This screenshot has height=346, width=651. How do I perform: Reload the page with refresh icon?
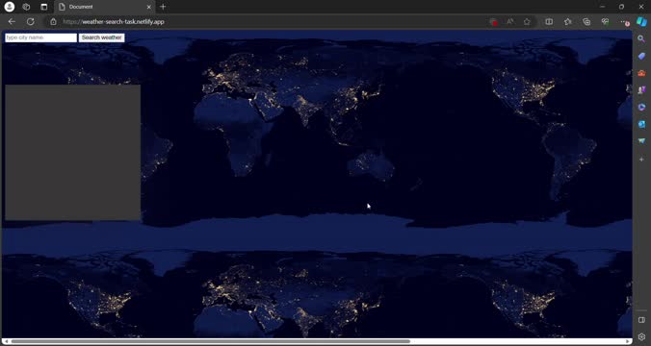(30, 21)
